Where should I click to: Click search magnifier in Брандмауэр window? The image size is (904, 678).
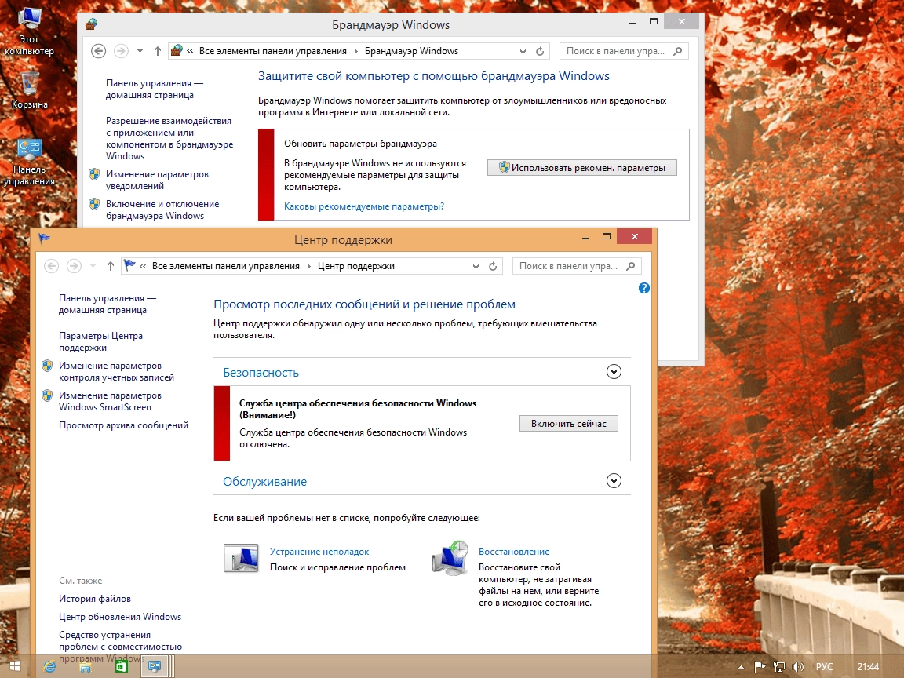(x=678, y=51)
